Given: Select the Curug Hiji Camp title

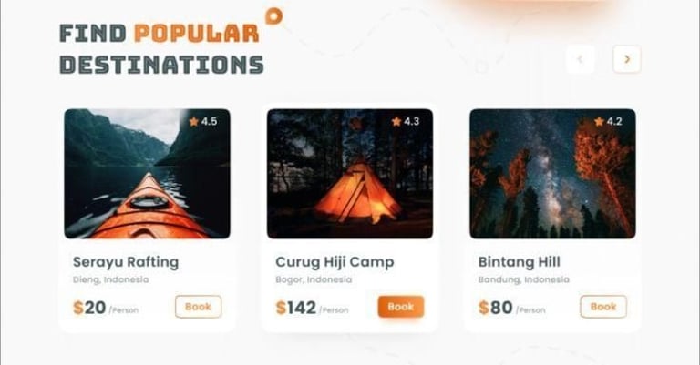Looking at the screenshot, I should tap(335, 262).
